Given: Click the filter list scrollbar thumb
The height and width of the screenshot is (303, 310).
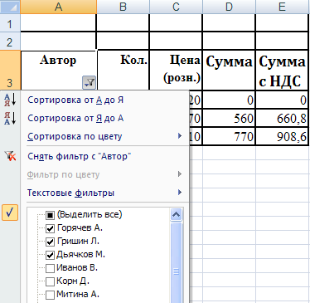Looking at the screenshot, I should pyautogui.click(x=177, y=263).
